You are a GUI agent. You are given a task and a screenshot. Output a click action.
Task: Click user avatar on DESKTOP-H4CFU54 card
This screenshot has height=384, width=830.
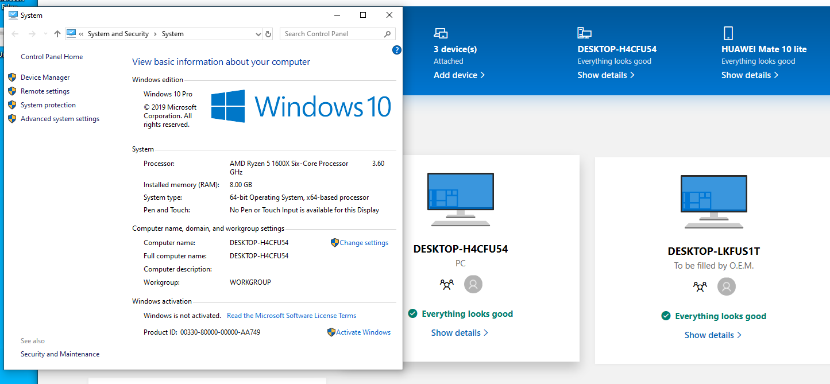tap(473, 284)
